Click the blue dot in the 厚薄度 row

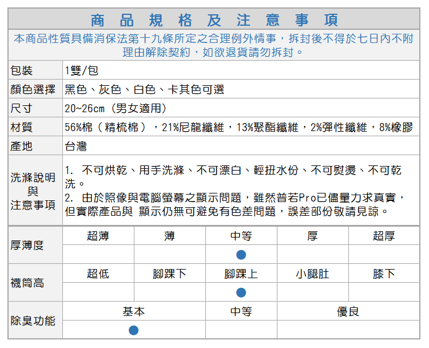point(241,255)
